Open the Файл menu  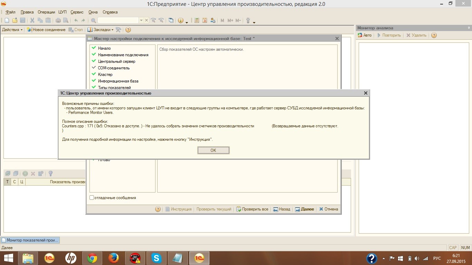(x=11, y=12)
